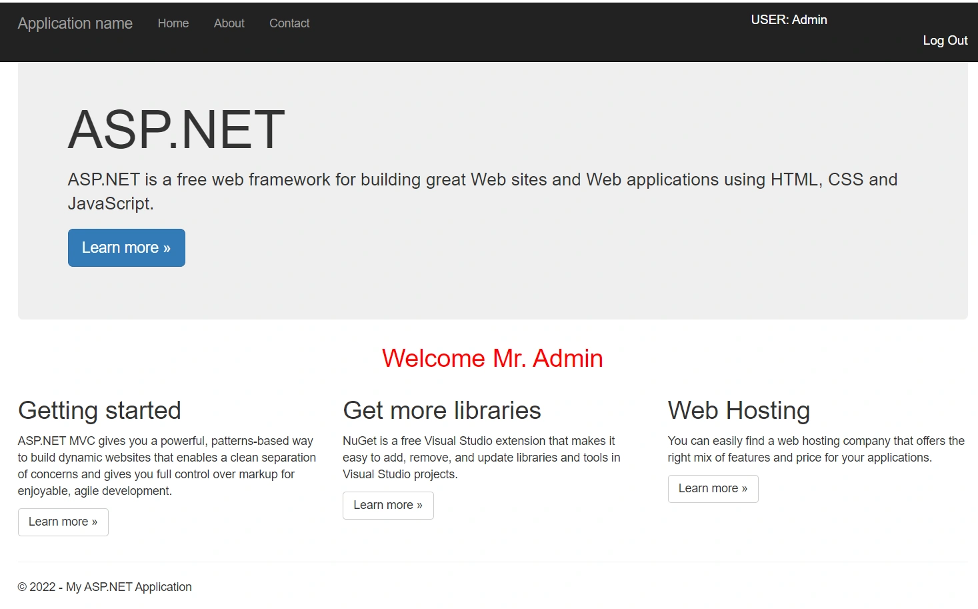Open the Application name brand link
The height and width of the screenshot is (609, 978).
(x=75, y=23)
